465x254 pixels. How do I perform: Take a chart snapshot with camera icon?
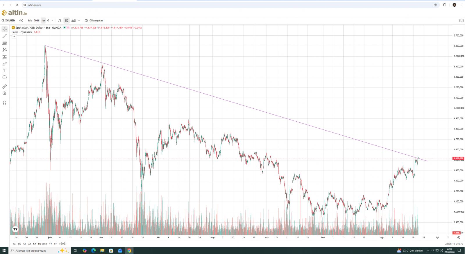click(x=461, y=21)
